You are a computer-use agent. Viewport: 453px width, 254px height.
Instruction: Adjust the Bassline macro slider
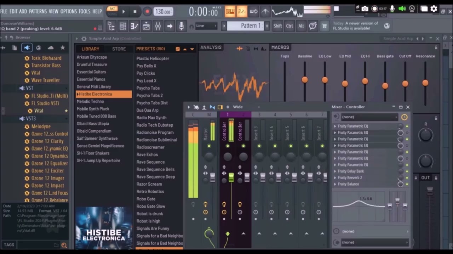(305, 80)
